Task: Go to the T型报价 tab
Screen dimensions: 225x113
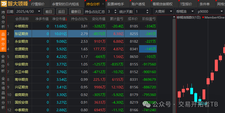Action: coord(186,4)
